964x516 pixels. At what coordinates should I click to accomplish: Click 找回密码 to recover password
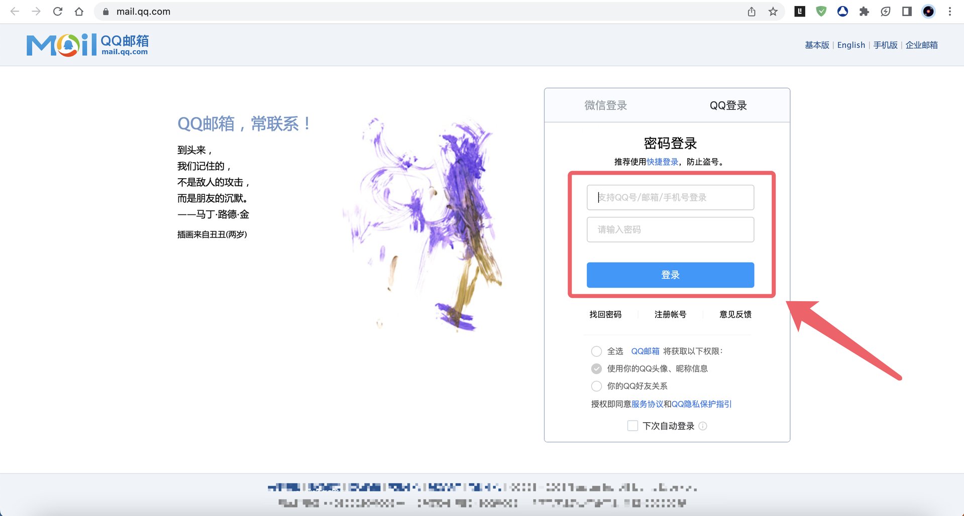click(x=605, y=314)
